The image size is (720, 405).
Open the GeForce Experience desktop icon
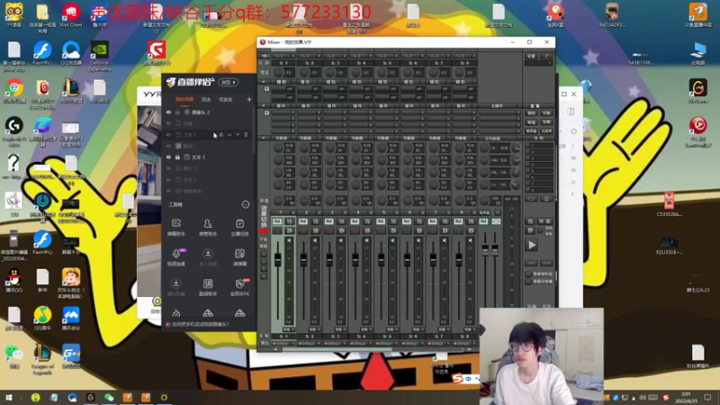click(99, 56)
